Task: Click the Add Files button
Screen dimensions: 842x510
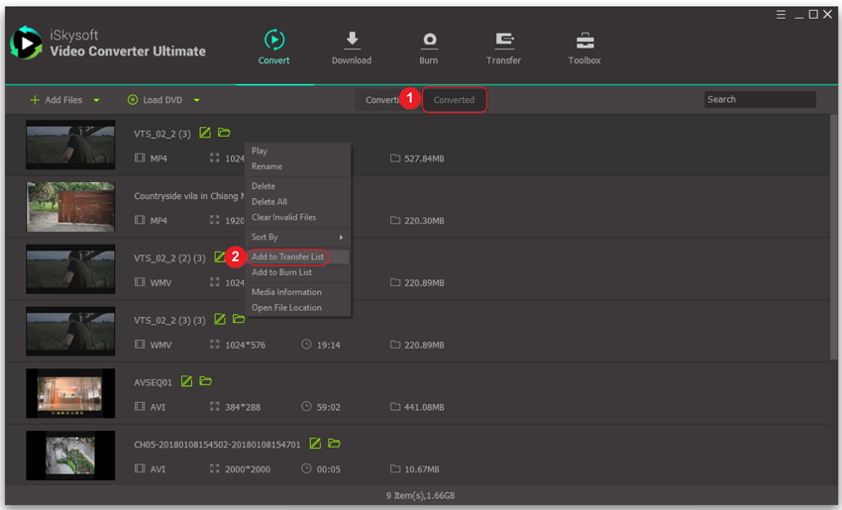Action: pos(55,100)
